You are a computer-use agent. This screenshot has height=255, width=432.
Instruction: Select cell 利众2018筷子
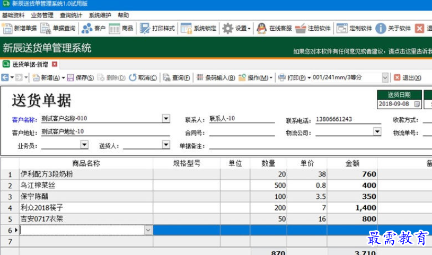(86, 208)
